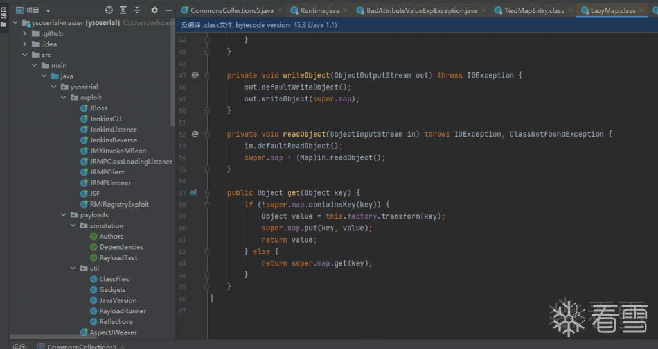Viewport: 658px width, 349px height.
Task: Click the Expand All icon in project toolbar
Action: point(123,10)
